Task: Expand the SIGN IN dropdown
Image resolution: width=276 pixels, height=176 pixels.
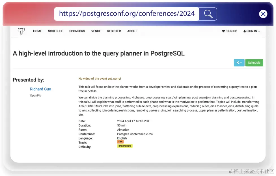Action: pos(251,31)
